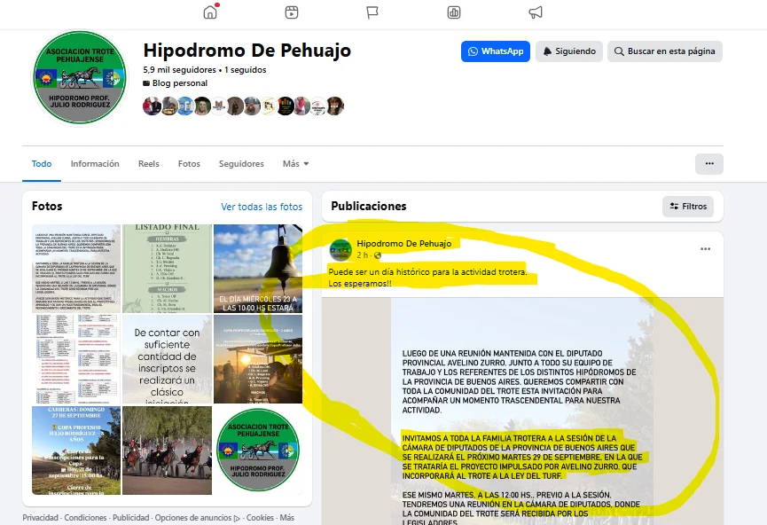Open the first text announcement photo thumbnail
This screenshot has height=525, width=767.
click(76, 269)
